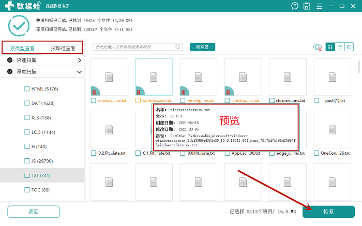Switch to 按路径查看 tab

(x=63, y=48)
